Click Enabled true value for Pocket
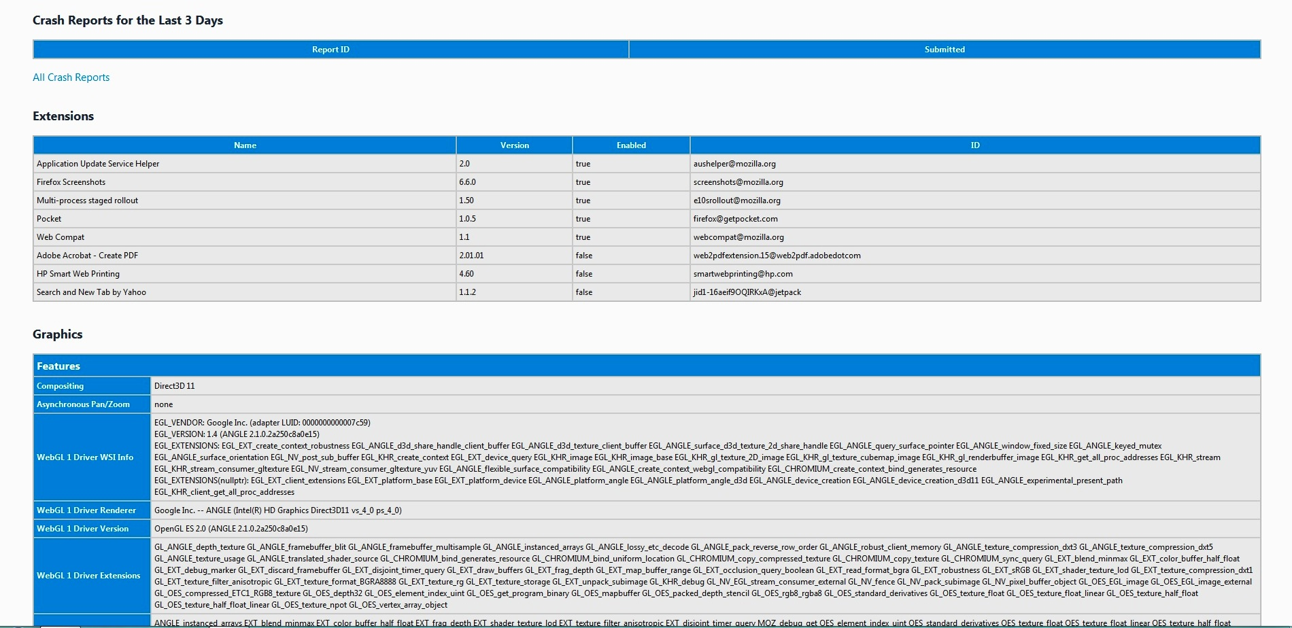This screenshot has height=628, width=1292. [x=583, y=219]
